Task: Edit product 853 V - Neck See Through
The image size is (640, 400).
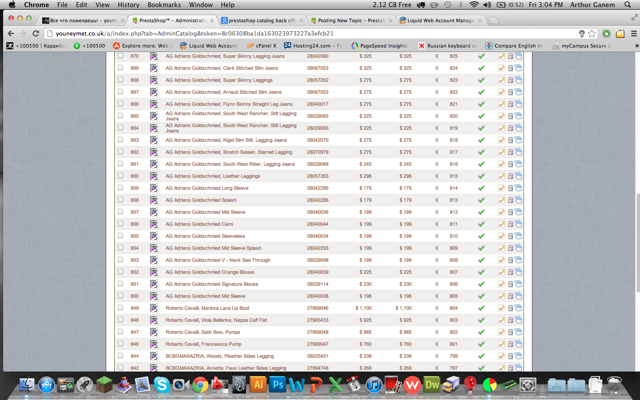Action: pos(501,260)
